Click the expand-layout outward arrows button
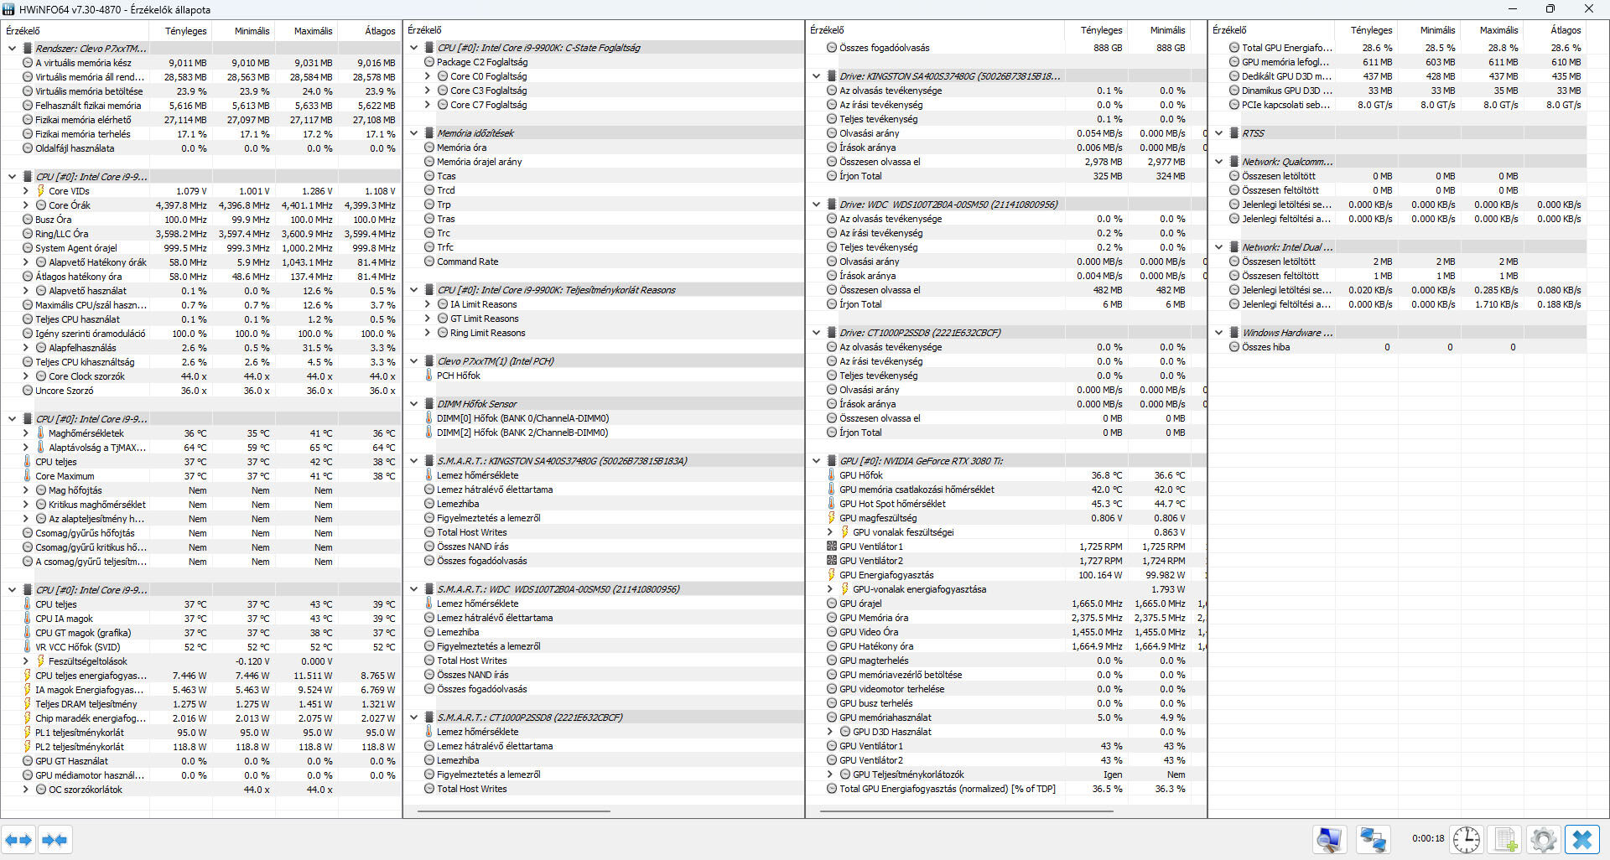The width and height of the screenshot is (1610, 860). click(x=18, y=840)
